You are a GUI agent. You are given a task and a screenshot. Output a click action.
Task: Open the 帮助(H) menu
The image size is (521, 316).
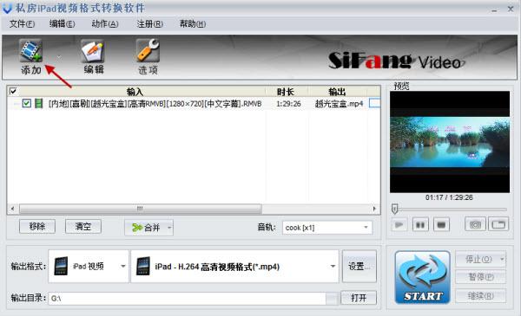click(193, 24)
